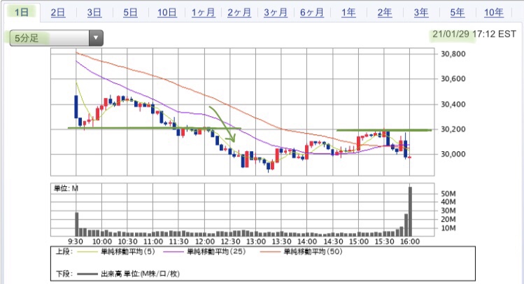Open the 3日 chart range

coord(94,13)
